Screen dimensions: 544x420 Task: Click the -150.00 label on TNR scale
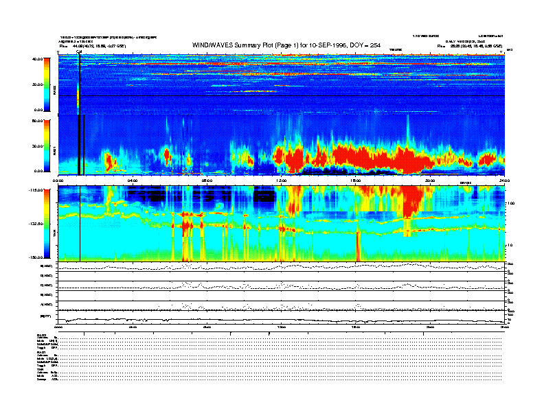(36, 257)
